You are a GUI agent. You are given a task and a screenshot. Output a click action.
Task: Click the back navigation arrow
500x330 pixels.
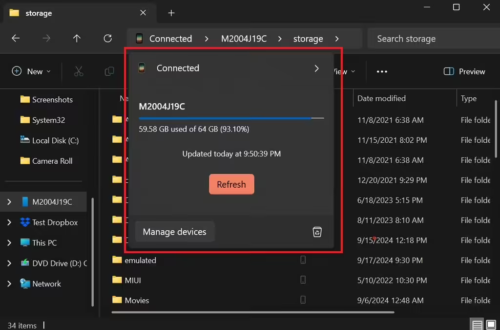coord(16,39)
